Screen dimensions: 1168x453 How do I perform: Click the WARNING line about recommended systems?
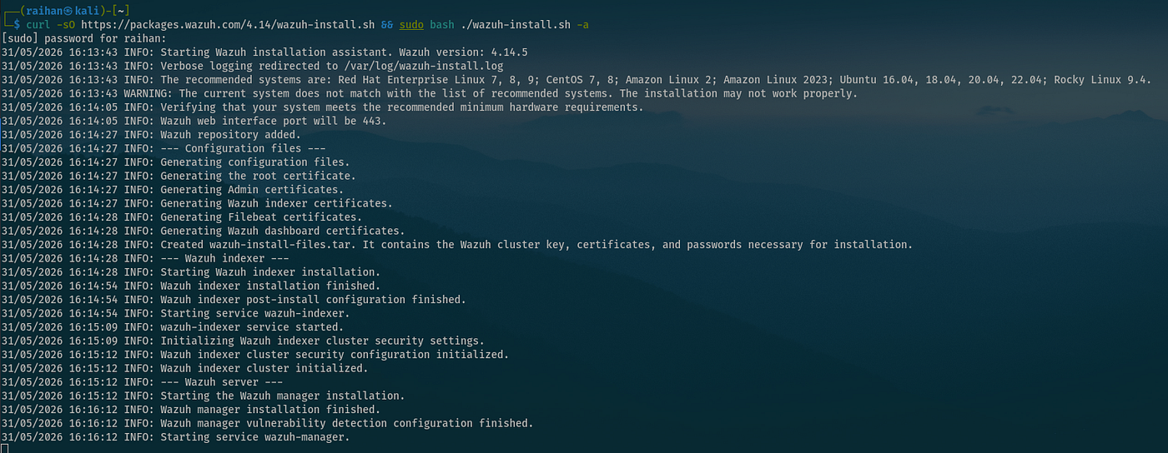pyautogui.click(x=430, y=93)
